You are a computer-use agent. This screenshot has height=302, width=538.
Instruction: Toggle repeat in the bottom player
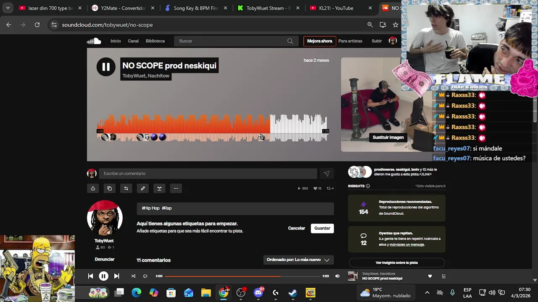[145, 276]
